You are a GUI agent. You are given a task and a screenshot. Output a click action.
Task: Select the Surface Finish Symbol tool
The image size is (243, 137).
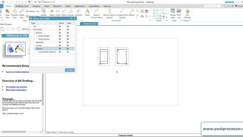[x=122, y=14]
